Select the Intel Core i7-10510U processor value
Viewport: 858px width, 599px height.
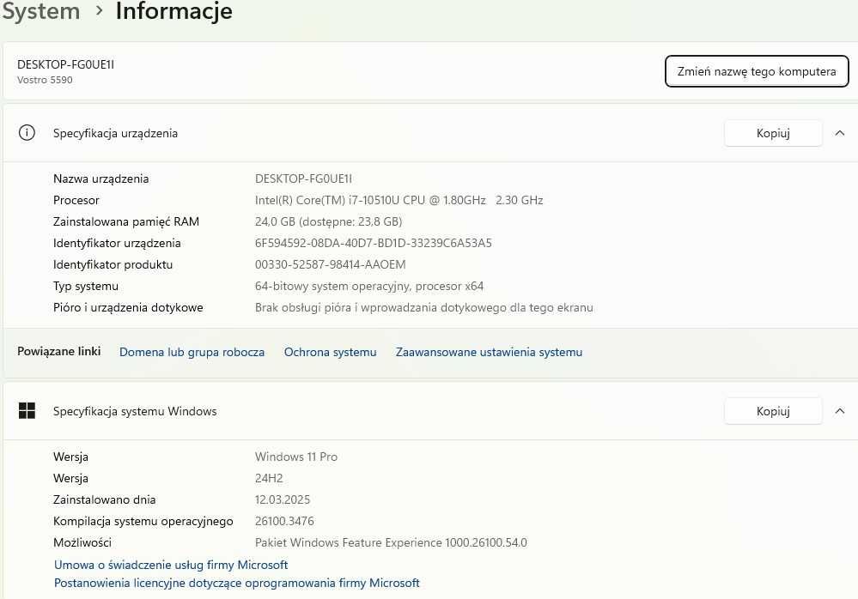399,200
